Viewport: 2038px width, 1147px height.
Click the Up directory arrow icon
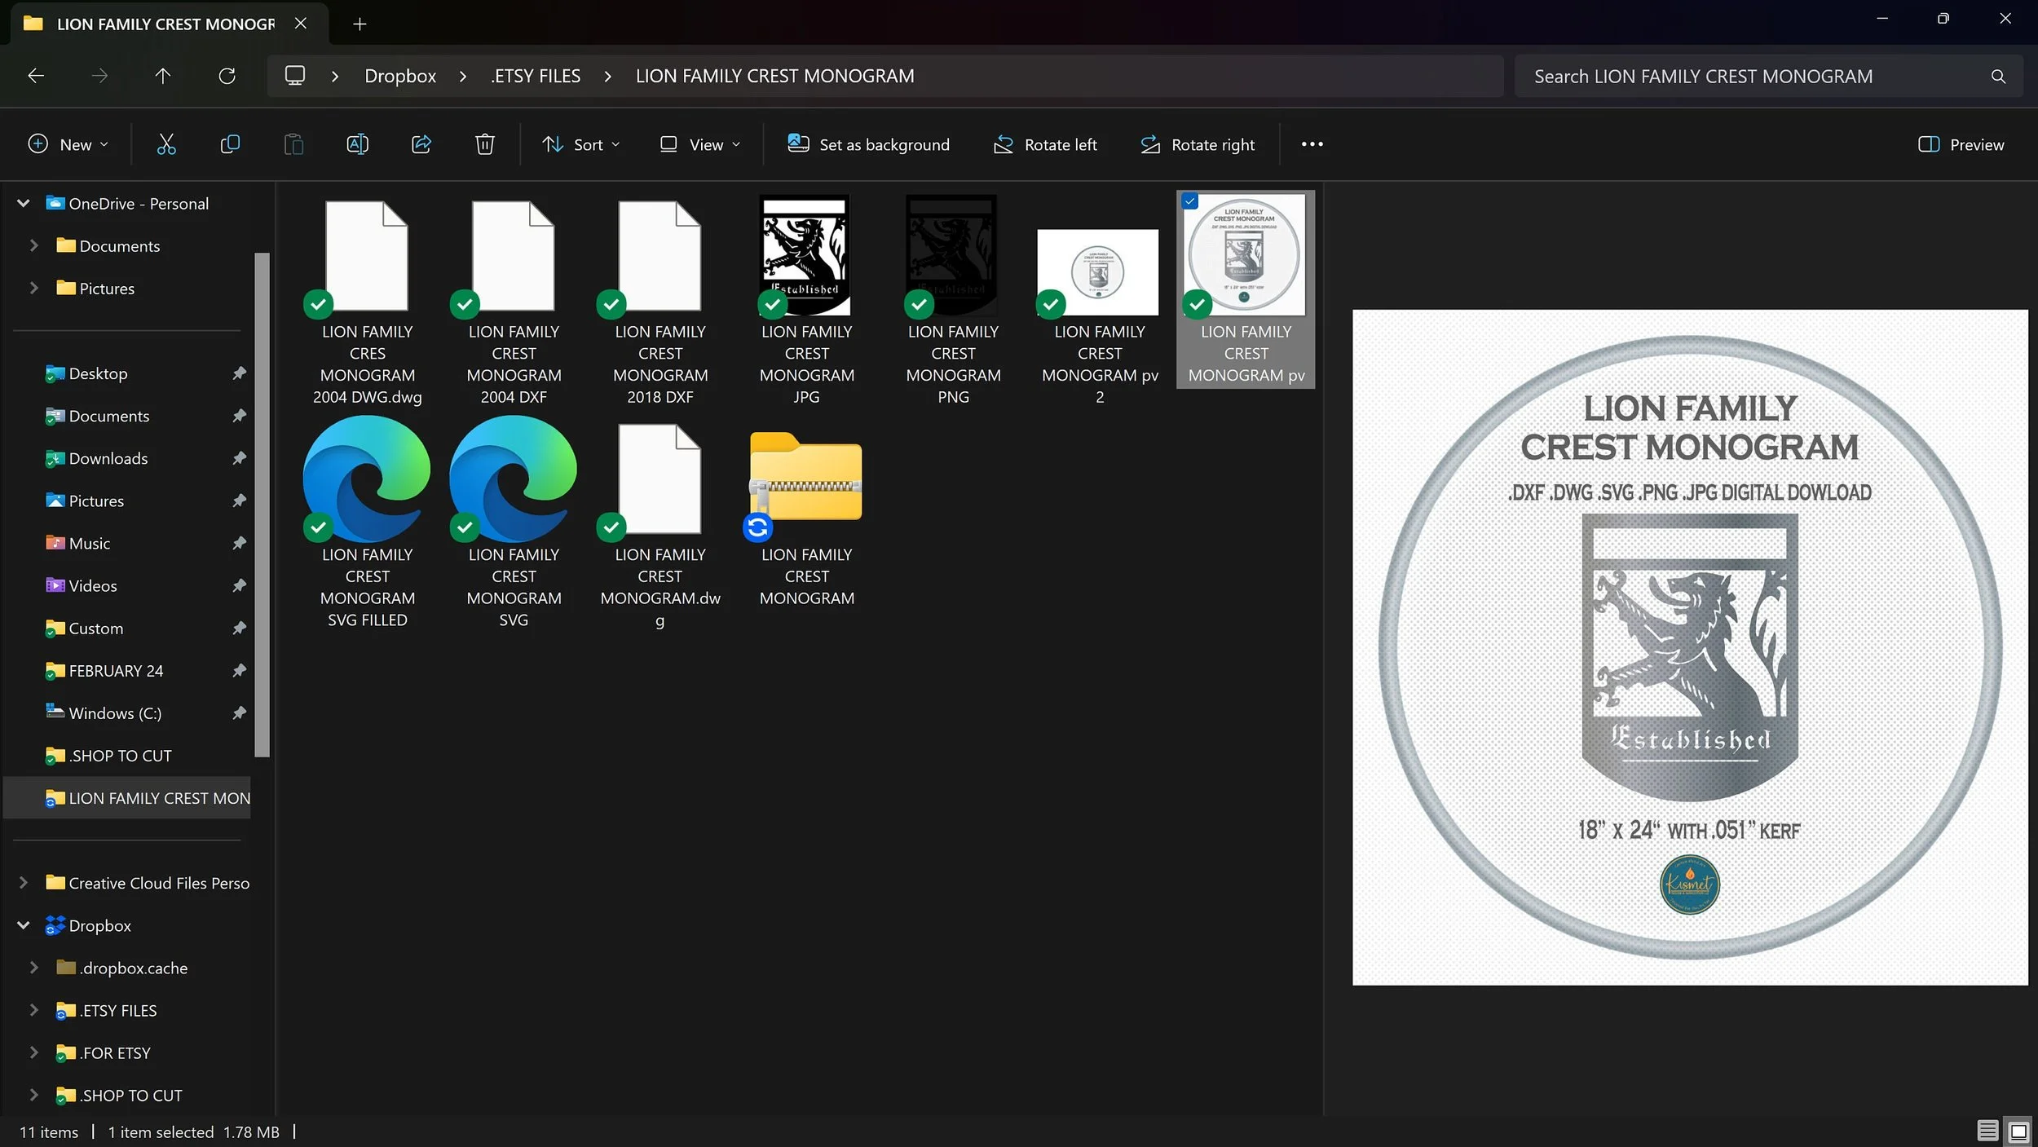coord(163,76)
